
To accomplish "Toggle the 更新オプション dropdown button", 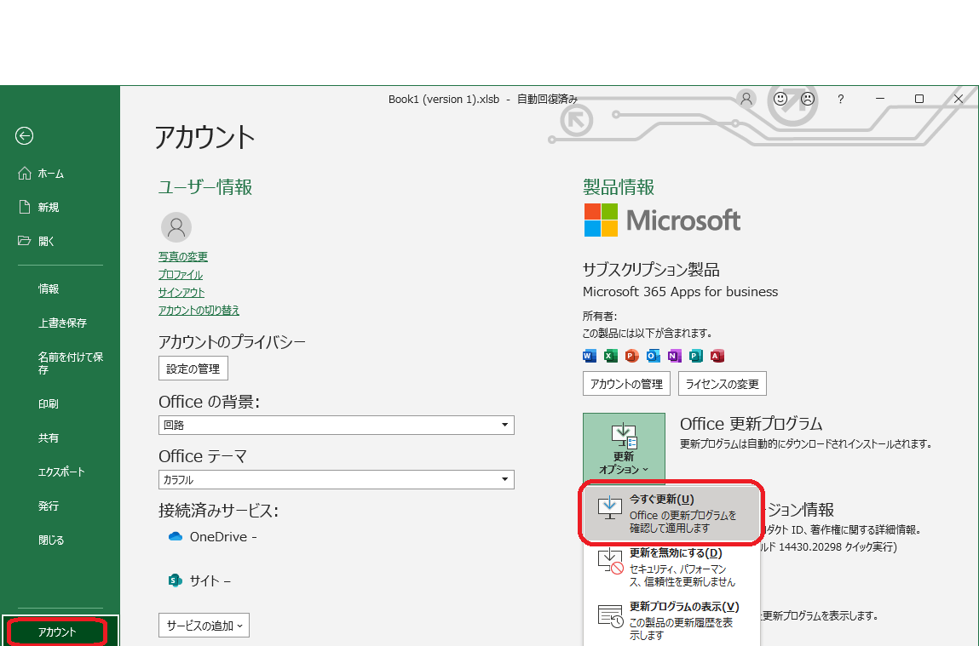I will (624, 447).
